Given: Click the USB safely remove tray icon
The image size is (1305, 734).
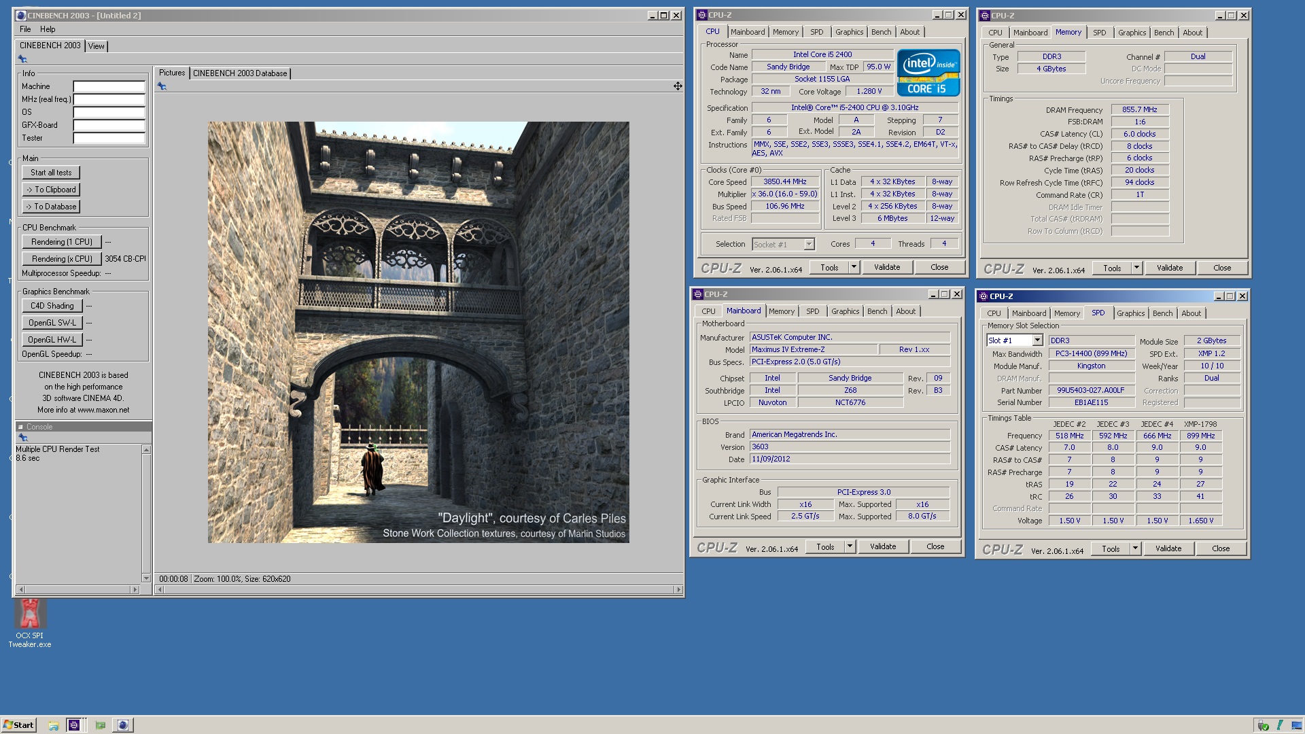Looking at the screenshot, I should click(x=1263, y=725).
